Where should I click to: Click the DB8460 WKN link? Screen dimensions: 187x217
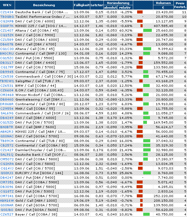7,100
